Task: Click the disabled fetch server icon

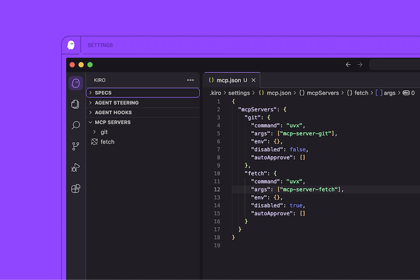Action: (x=94, y=142)
